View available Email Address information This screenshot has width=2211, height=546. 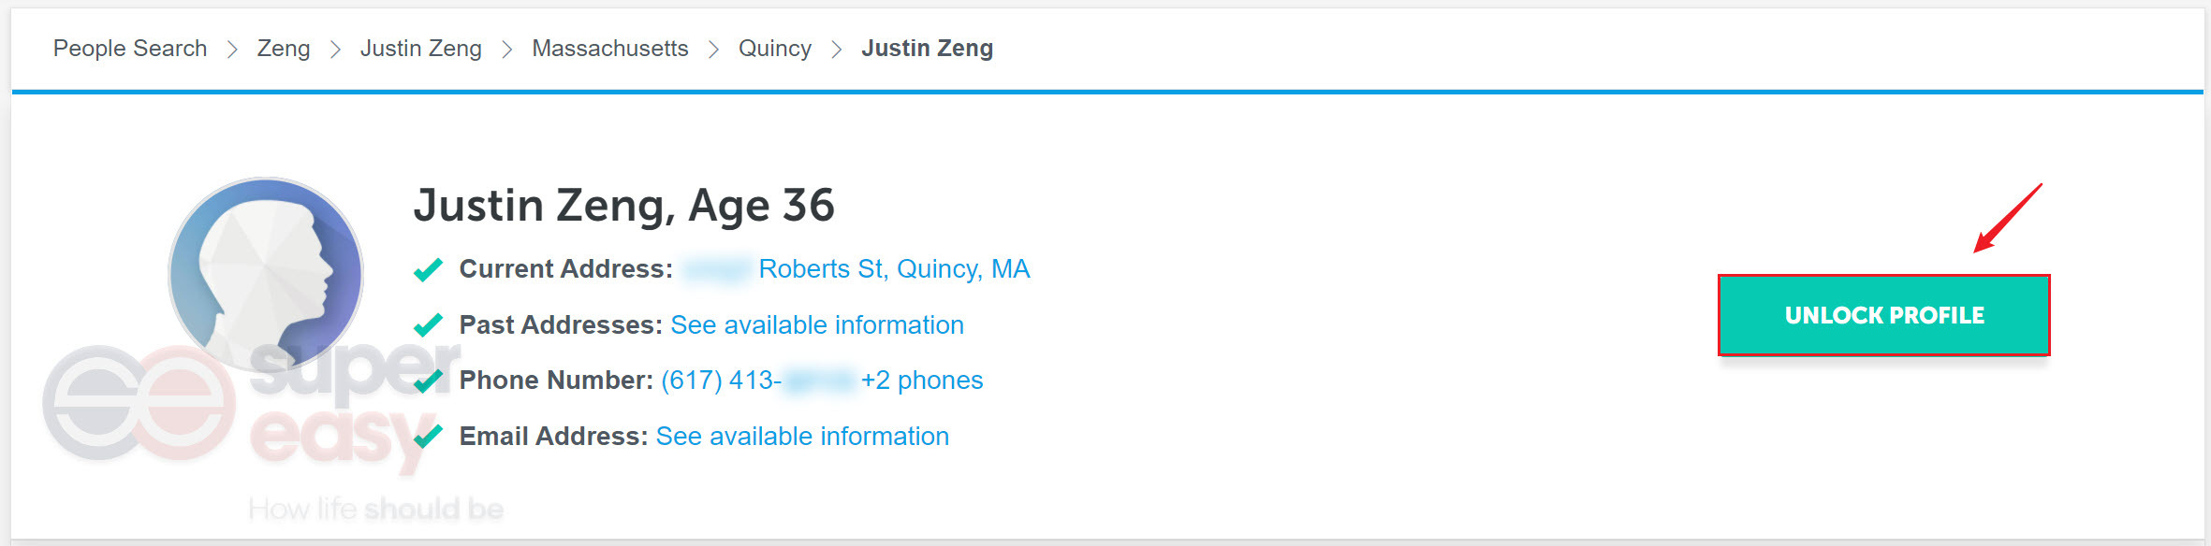coord(802,436)
